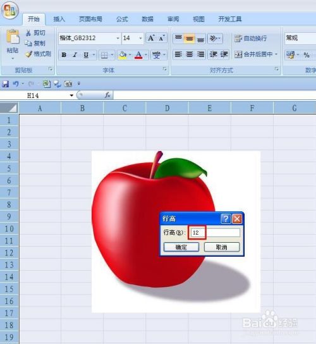Confirm row height with 确定

pos(181,247)
